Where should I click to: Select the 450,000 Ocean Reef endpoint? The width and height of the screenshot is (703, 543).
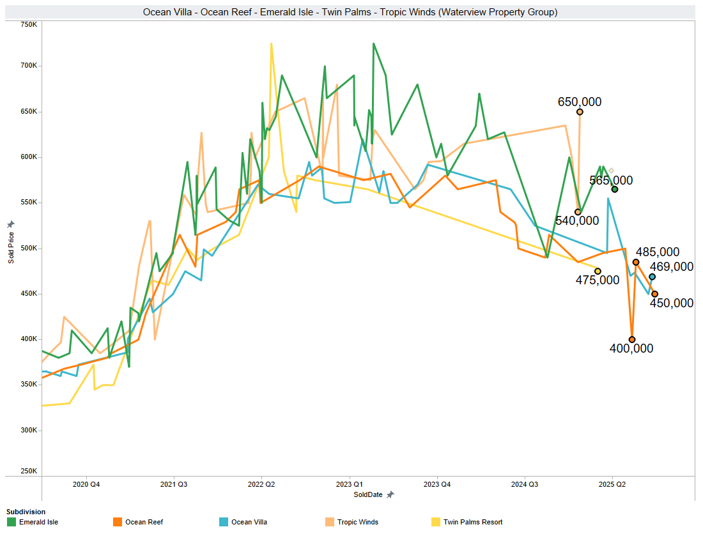click(x=654, y=293)
